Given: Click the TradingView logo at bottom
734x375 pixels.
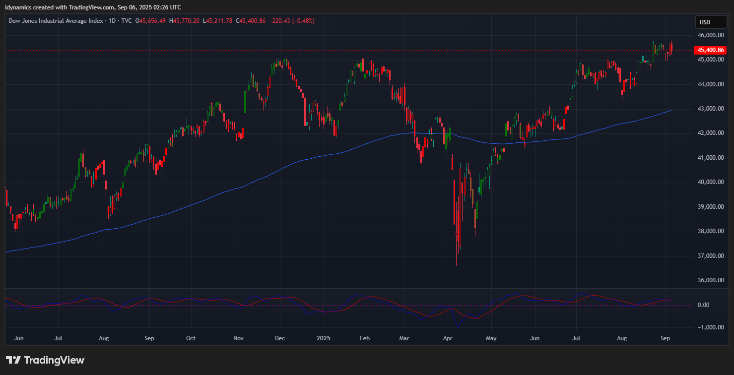Looking at the screenshot, I should pyautogui.click(x=45, y=360).
